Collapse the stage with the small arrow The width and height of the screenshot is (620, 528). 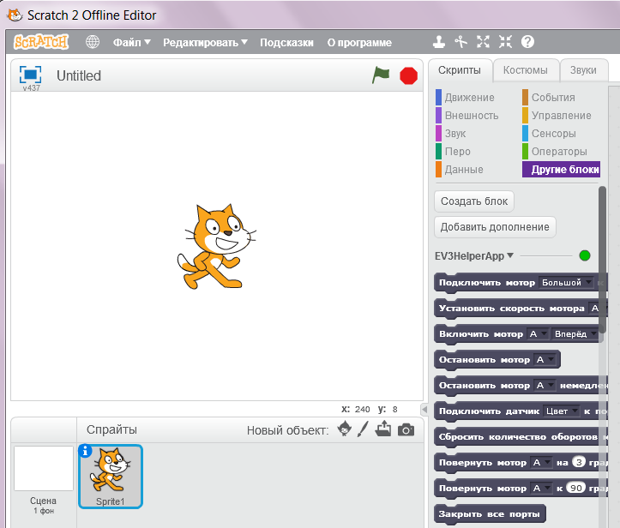pyautogui.click(x=424, y=410)
